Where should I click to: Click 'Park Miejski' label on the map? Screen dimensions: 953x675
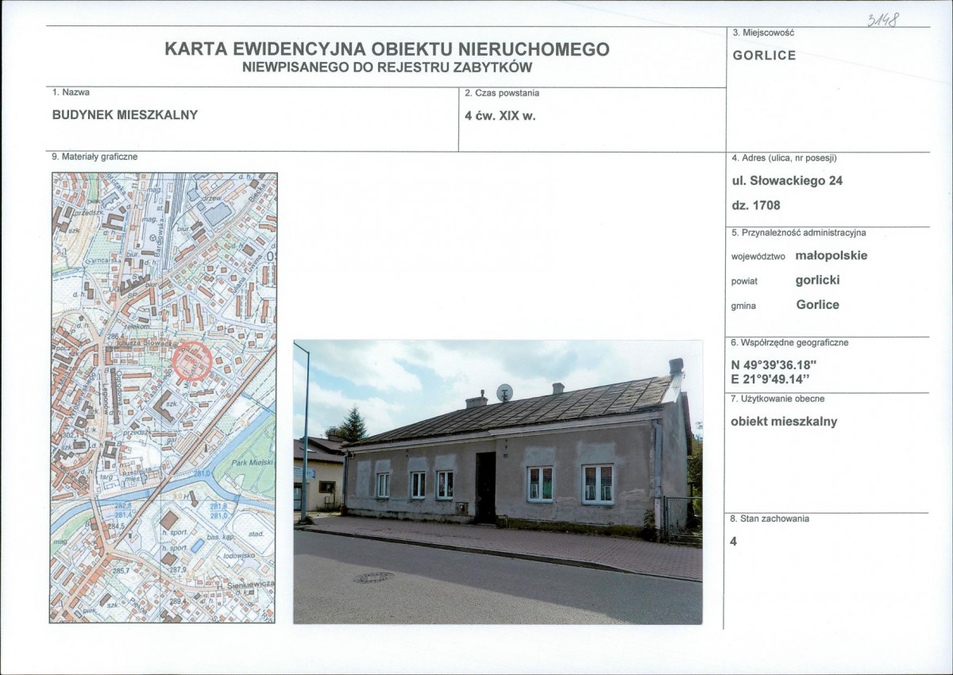(x=254, y=461)
